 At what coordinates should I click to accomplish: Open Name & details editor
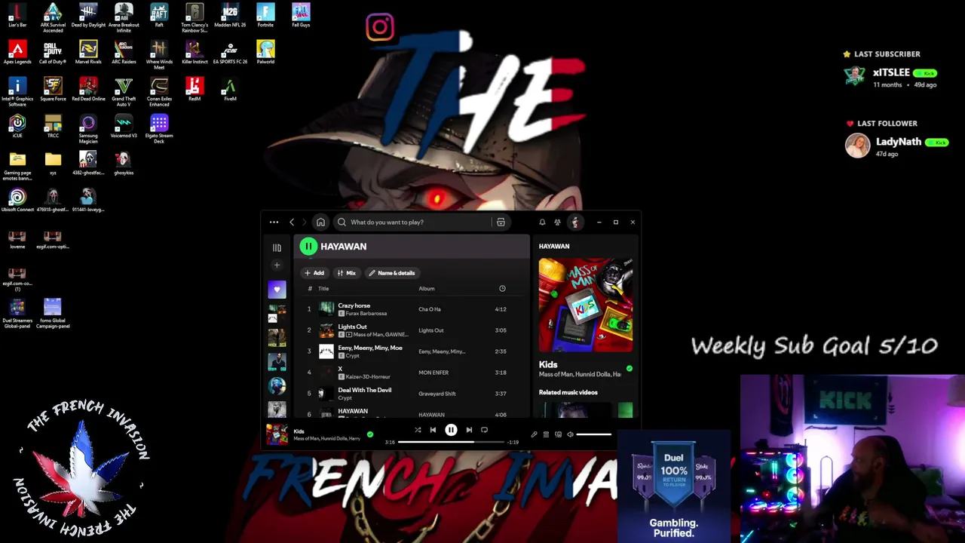[391, 273]
